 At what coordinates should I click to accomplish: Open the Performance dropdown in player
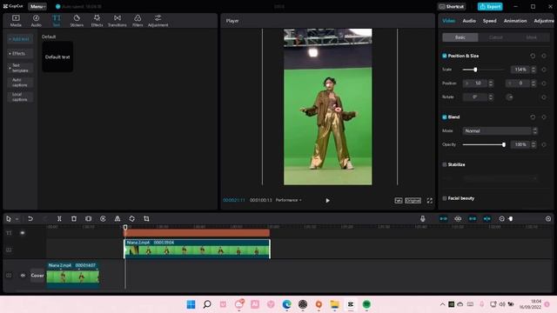coord(288,200)
